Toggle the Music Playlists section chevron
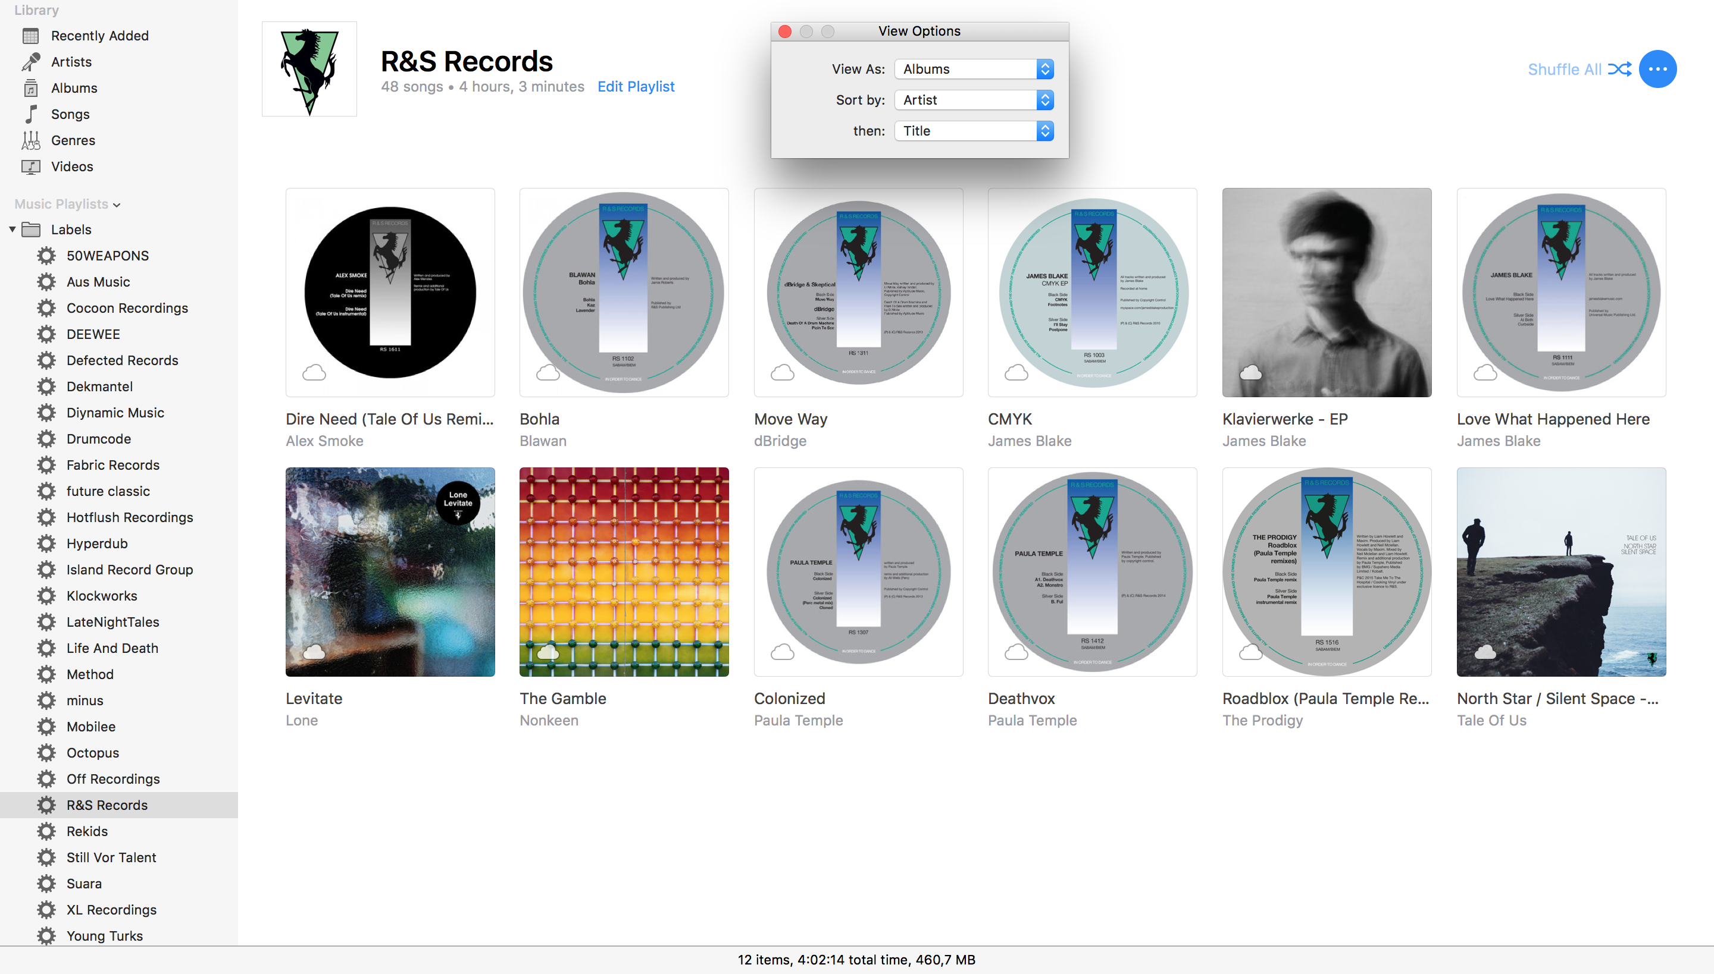The image size is (1714, 974). [x=117, y=205]
